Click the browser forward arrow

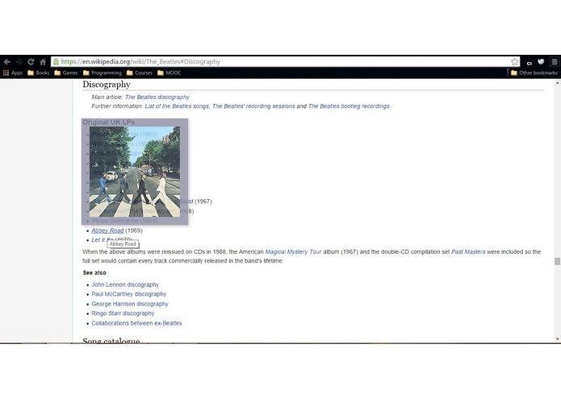pos(19,62)
